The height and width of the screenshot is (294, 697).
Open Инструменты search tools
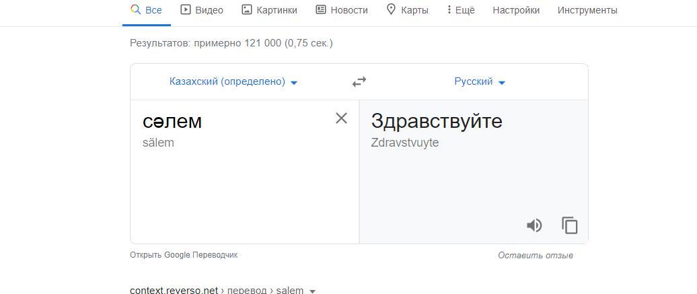pyautogui.click(x=587, y=10)
